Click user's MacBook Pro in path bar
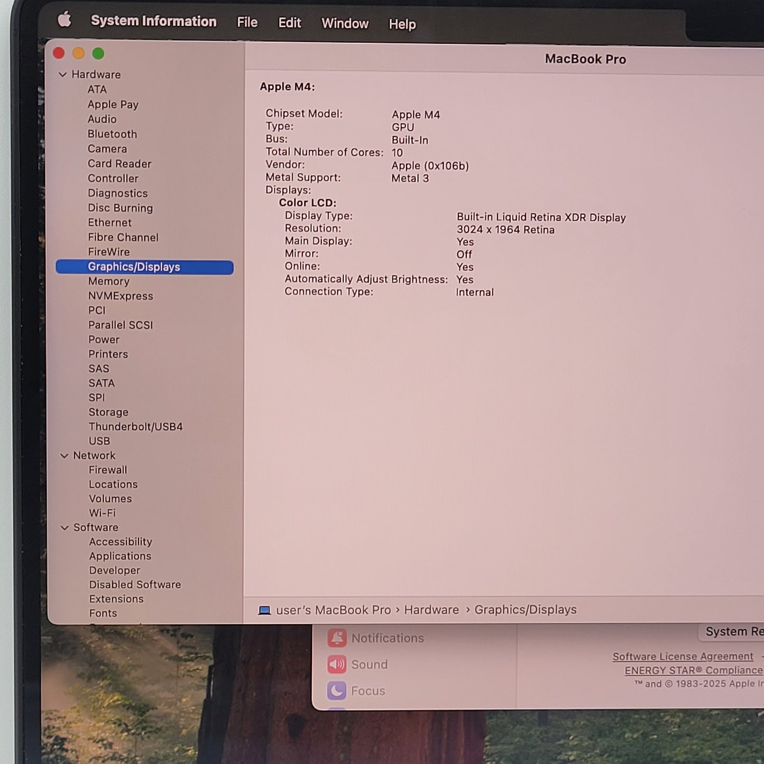 point(333,610)
